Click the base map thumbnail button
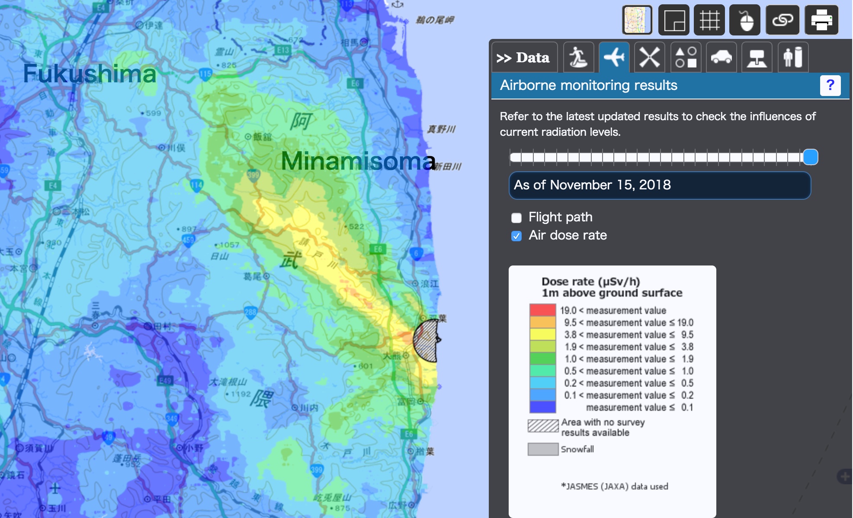 click(x=637, y=20)
